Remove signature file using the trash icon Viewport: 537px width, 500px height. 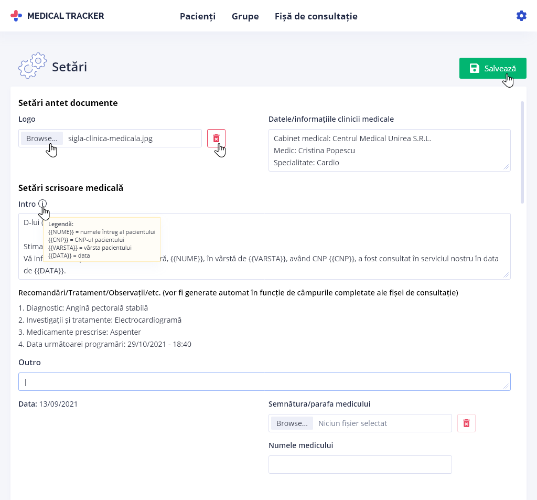point(466,423)
